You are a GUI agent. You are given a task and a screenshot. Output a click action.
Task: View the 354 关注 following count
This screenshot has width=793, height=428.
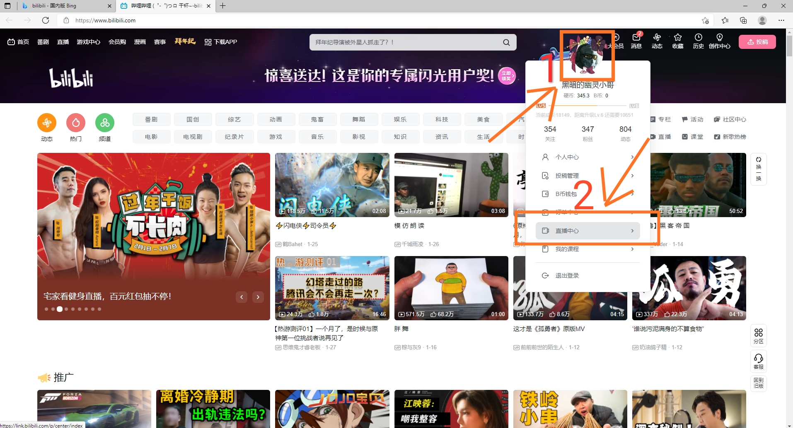tap(550, 133)
